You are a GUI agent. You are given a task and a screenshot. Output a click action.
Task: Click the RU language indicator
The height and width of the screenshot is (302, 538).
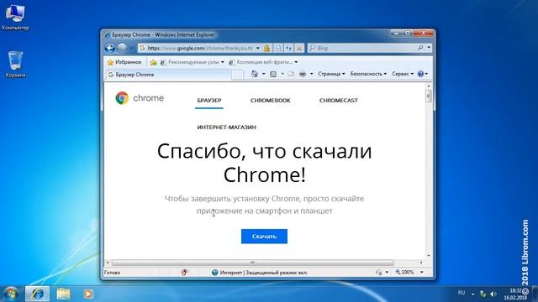462,293
